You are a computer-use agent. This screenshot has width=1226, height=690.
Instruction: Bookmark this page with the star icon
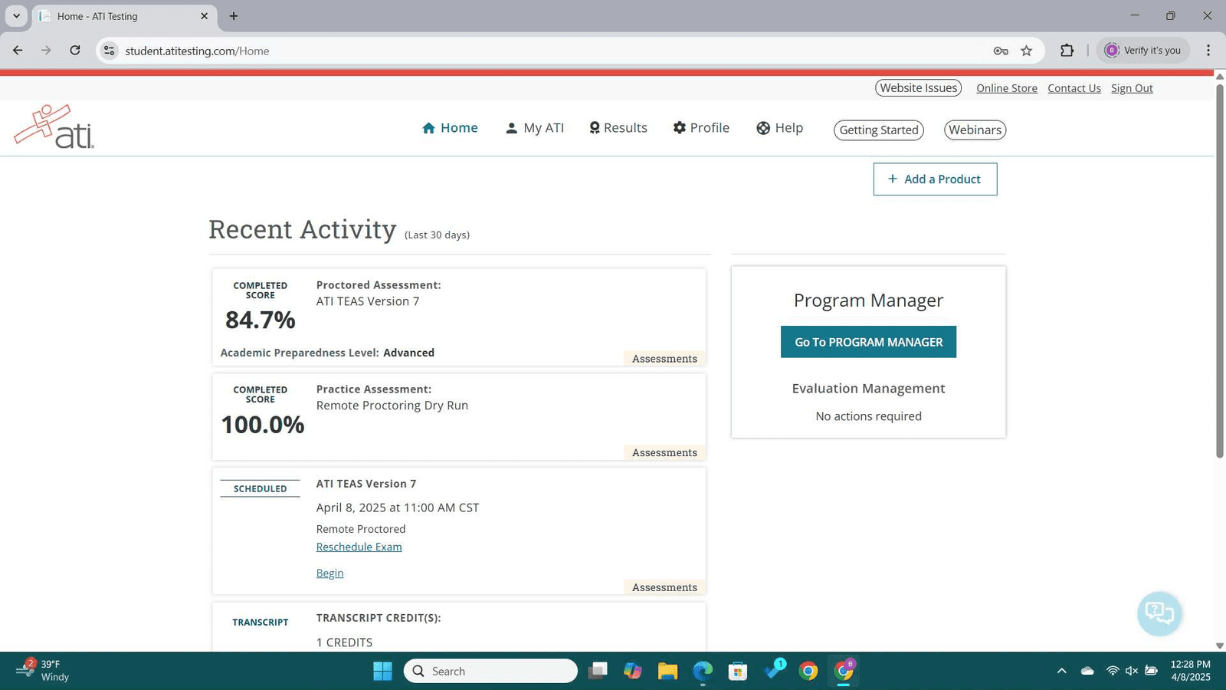[x=1026, y=51]
